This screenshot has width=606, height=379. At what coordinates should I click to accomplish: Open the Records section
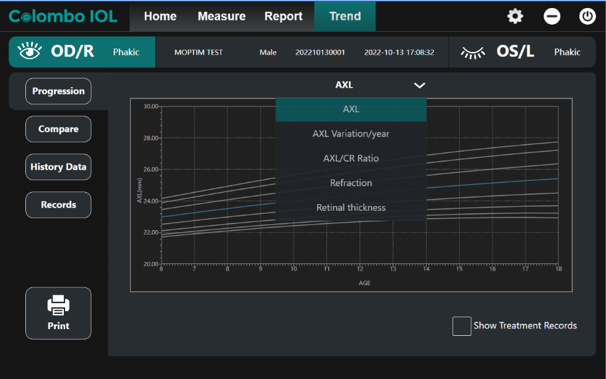point(58,205)
